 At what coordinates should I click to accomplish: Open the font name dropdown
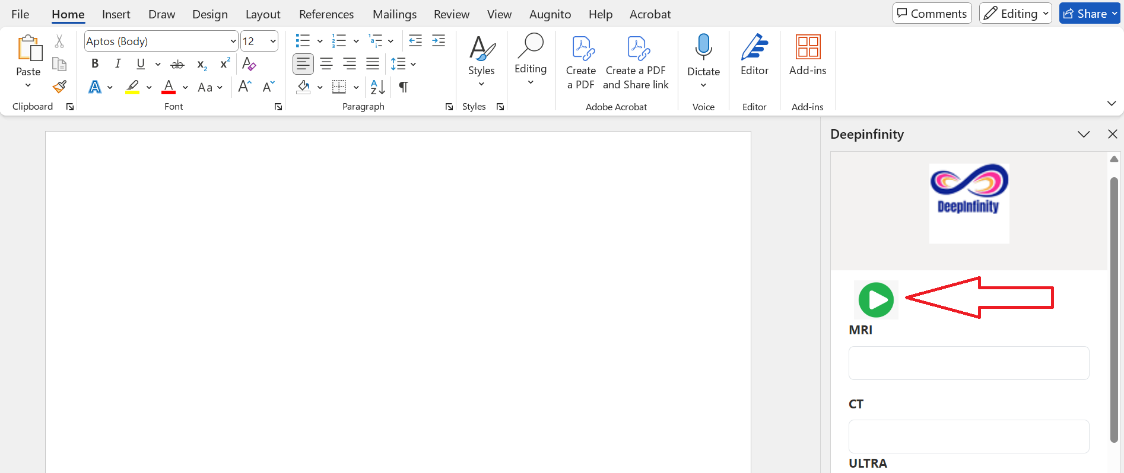point(233,41)
